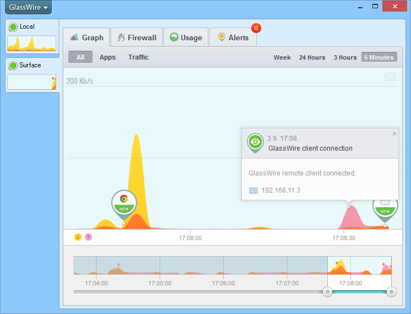The width and height of the screenshot is (411, 314).
Task: Click the Usage pie icon
Action: tap(174, 37)
